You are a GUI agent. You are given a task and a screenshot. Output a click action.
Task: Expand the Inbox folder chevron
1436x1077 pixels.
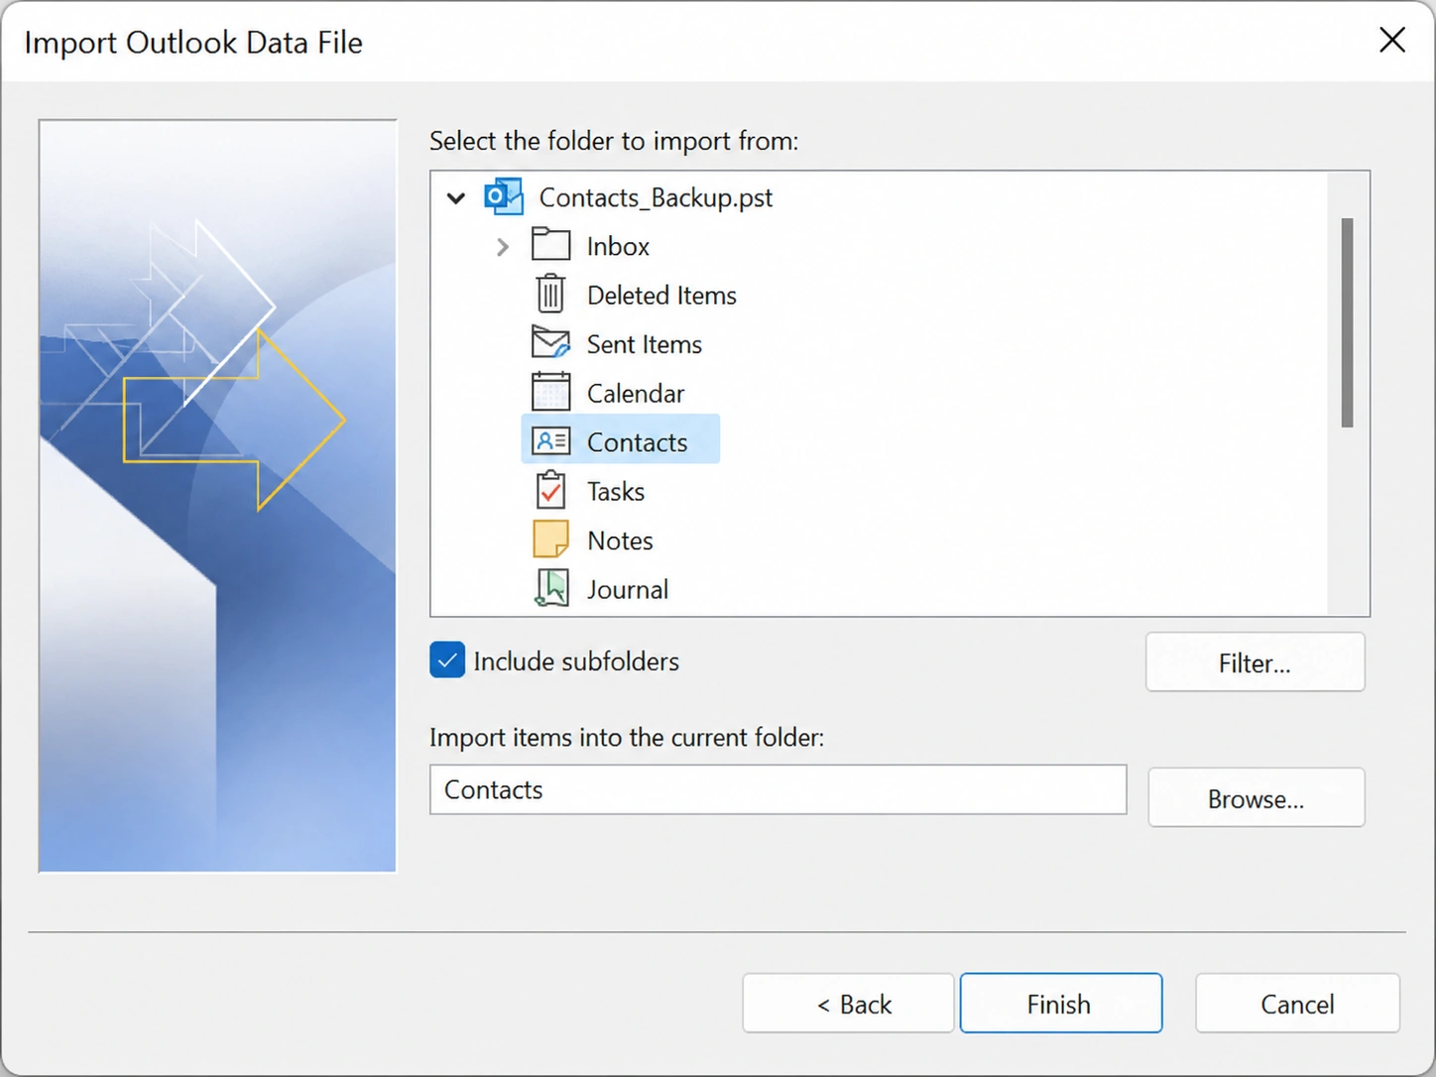[503, 246]
